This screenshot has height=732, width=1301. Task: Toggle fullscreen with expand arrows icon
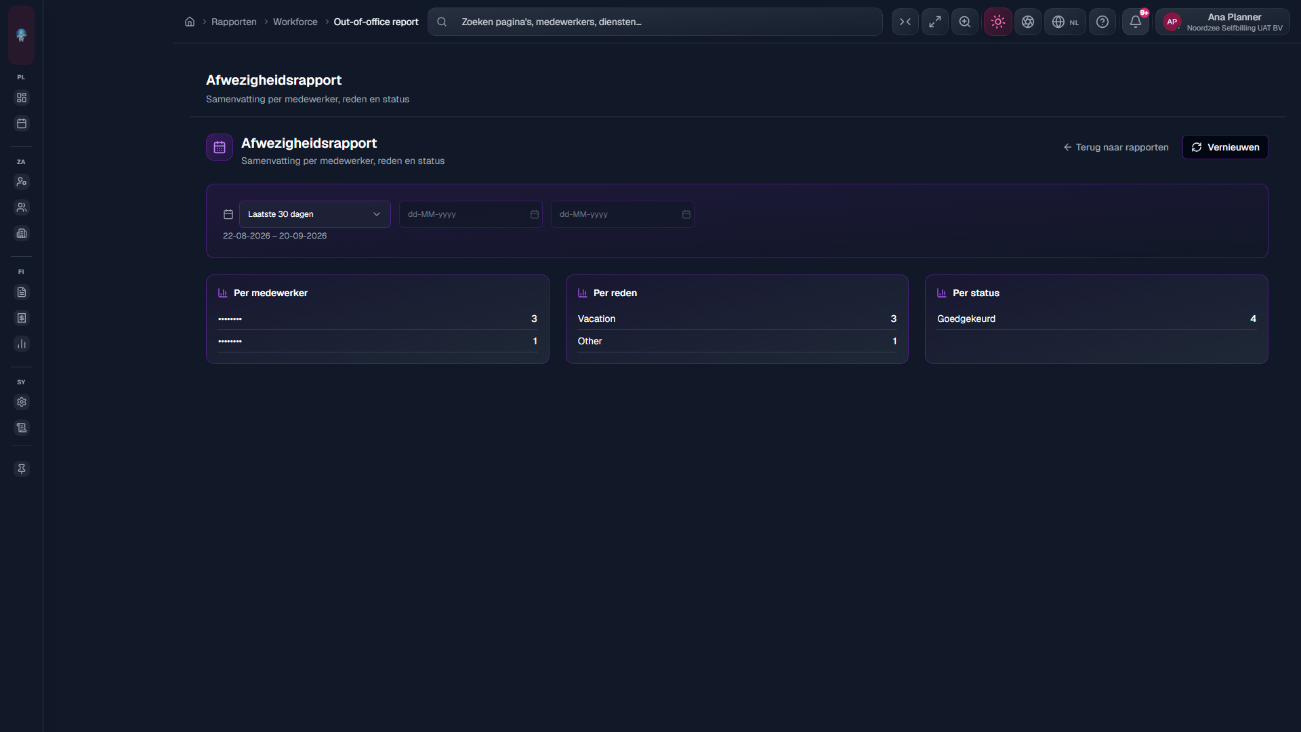click(935, 22)
